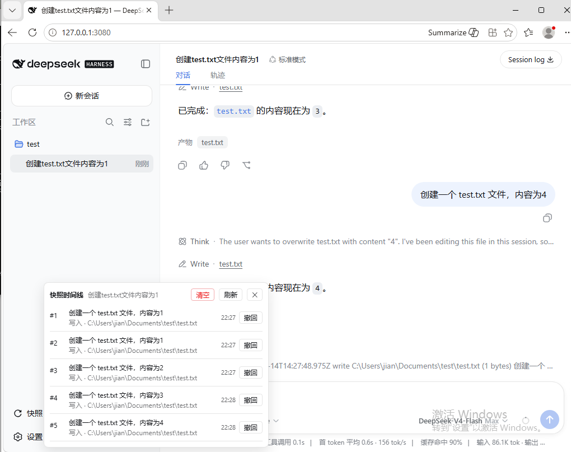Open workspace filter settings icon
Image resolution: width=571 pixels, height=452 pixels.
(x=128, y=122)
